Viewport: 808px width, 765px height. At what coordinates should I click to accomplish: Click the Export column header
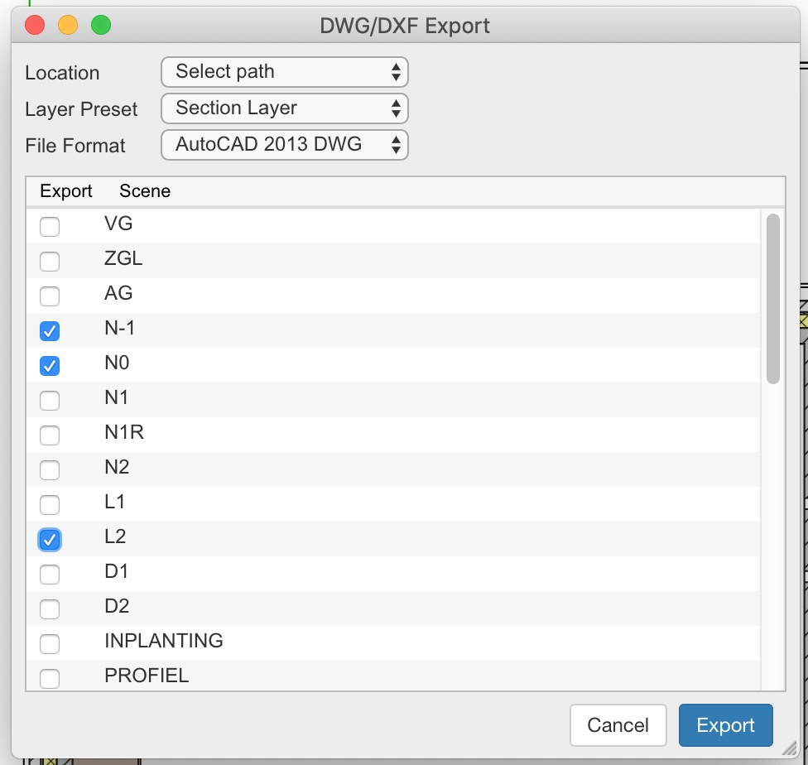pos(66,191)
